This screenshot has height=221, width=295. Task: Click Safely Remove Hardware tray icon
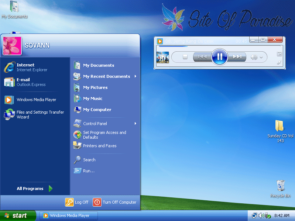coord(268,215)
